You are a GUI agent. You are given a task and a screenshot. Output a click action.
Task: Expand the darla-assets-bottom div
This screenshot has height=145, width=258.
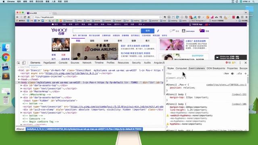point(21,97)
